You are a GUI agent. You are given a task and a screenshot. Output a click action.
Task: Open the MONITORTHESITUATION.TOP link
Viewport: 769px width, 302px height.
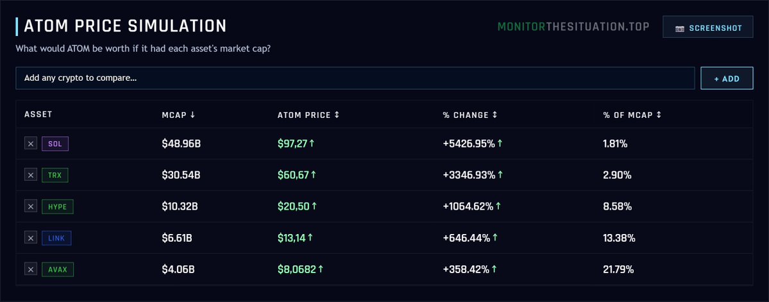(573, 26)
